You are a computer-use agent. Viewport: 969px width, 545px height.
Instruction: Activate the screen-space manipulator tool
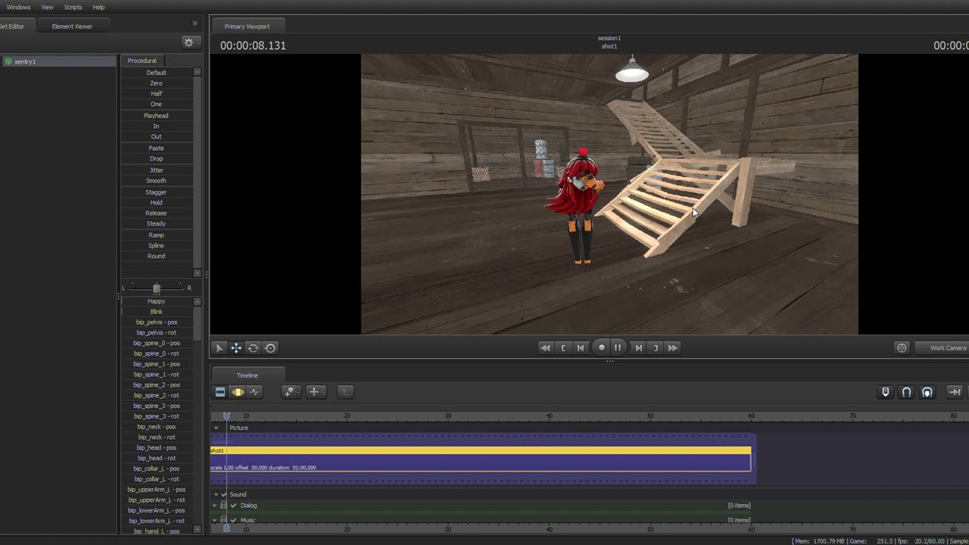coord(270,348)
